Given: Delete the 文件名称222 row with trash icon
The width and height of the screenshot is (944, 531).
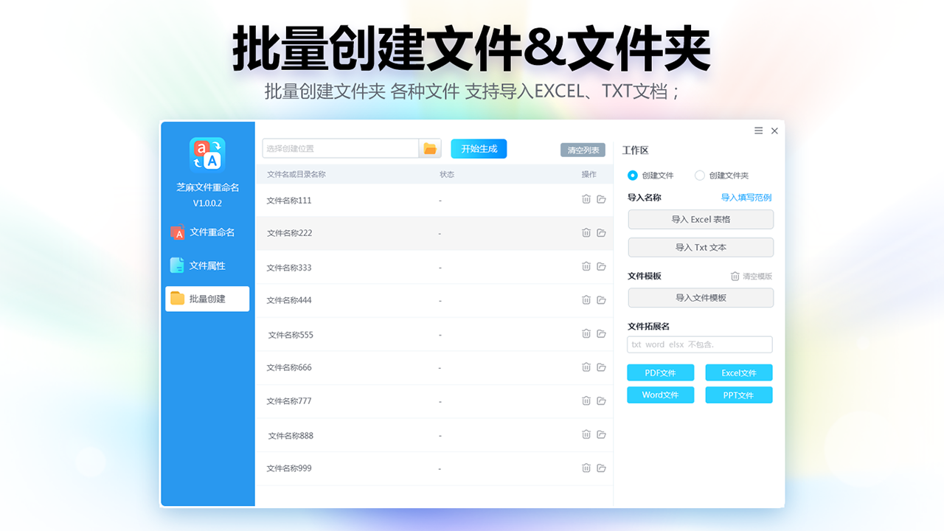Looking at the screenshot, I should [x=586, y=233].
